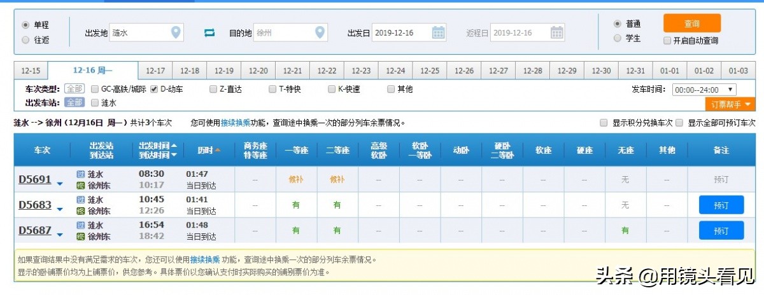Click the 二等座 column header

[337, 151]
